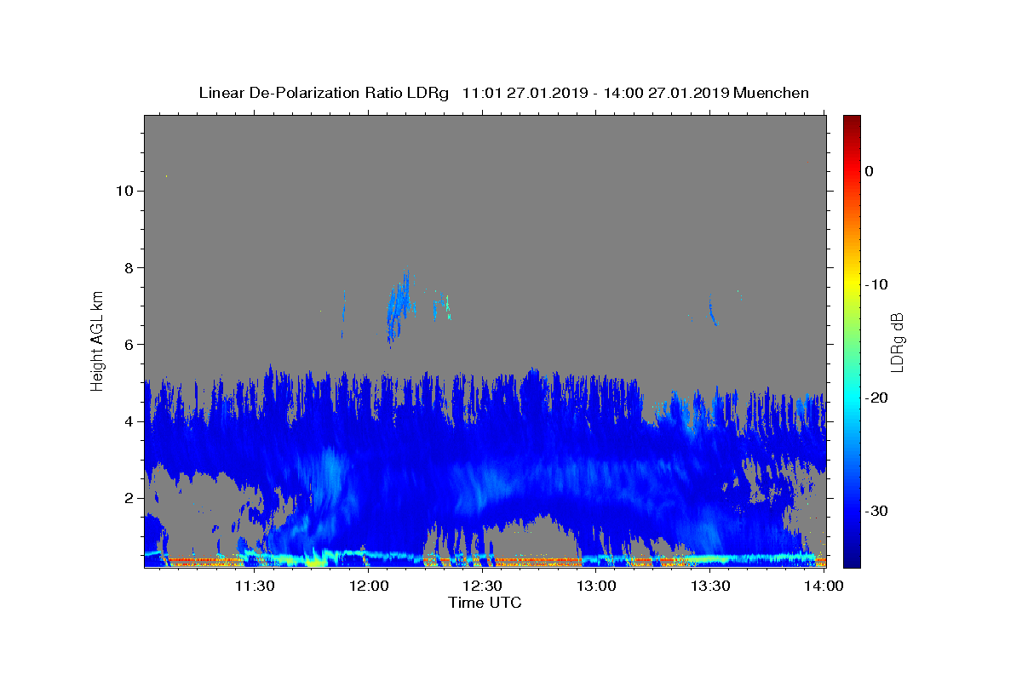Click the end date '14:00 27.01.2019' in title
The height and width of the screenshot is (681, 1022).
pos(666,93)
